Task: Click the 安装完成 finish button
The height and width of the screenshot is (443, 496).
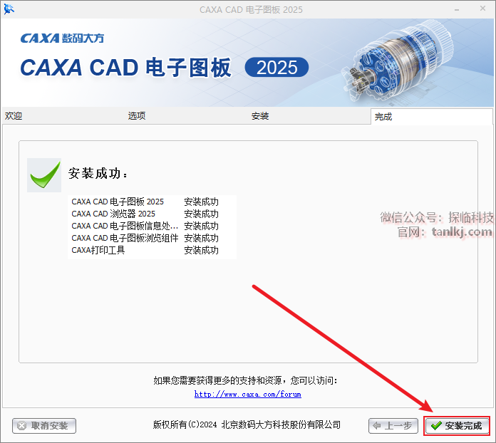Action: [x=457, y=426]
